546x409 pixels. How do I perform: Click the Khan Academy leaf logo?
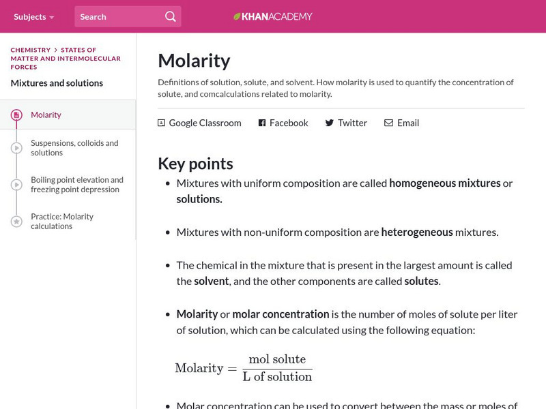238,16
